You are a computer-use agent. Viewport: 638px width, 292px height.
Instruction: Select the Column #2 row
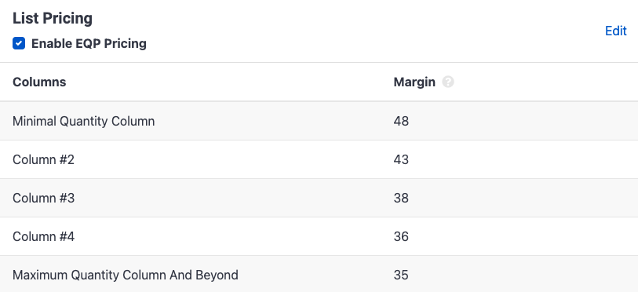pyautogui.click(x=319, y=159)
